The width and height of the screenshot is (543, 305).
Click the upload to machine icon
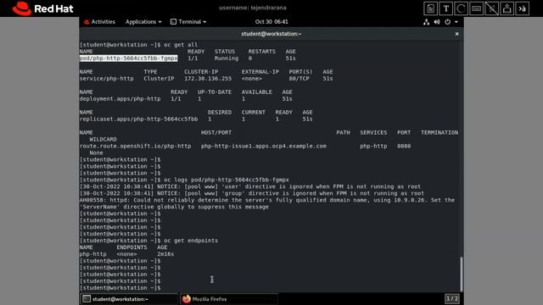pos(507,8)
